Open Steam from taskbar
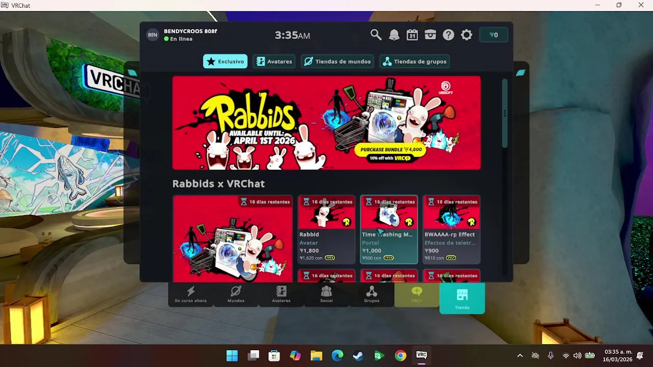The height and width of the screenshot is (367, 653). [358, 355]
